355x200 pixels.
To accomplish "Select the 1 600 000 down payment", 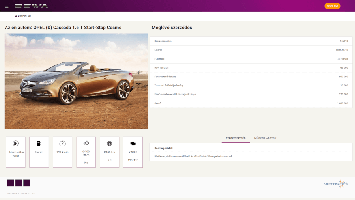I will click(342, 103).
